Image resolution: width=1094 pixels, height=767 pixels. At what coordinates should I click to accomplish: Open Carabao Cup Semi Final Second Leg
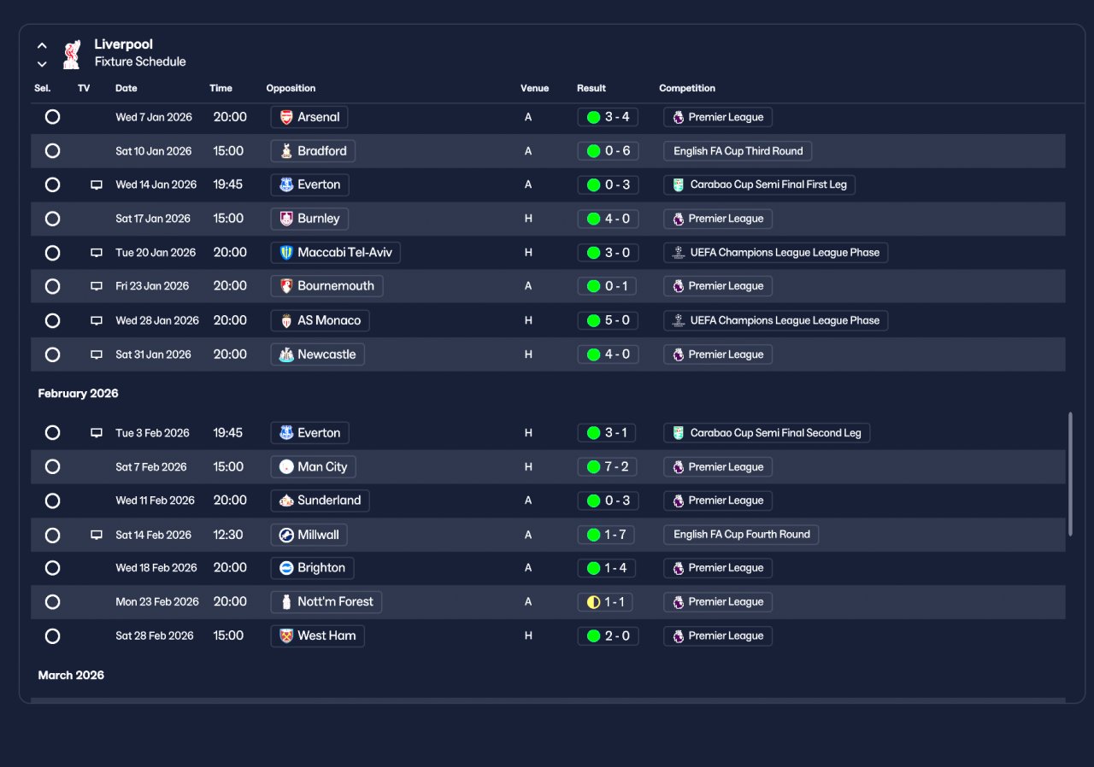coord(767,433)
